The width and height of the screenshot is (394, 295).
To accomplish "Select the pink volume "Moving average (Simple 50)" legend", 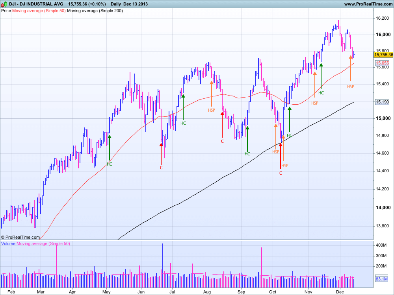I will coord(43,243).
